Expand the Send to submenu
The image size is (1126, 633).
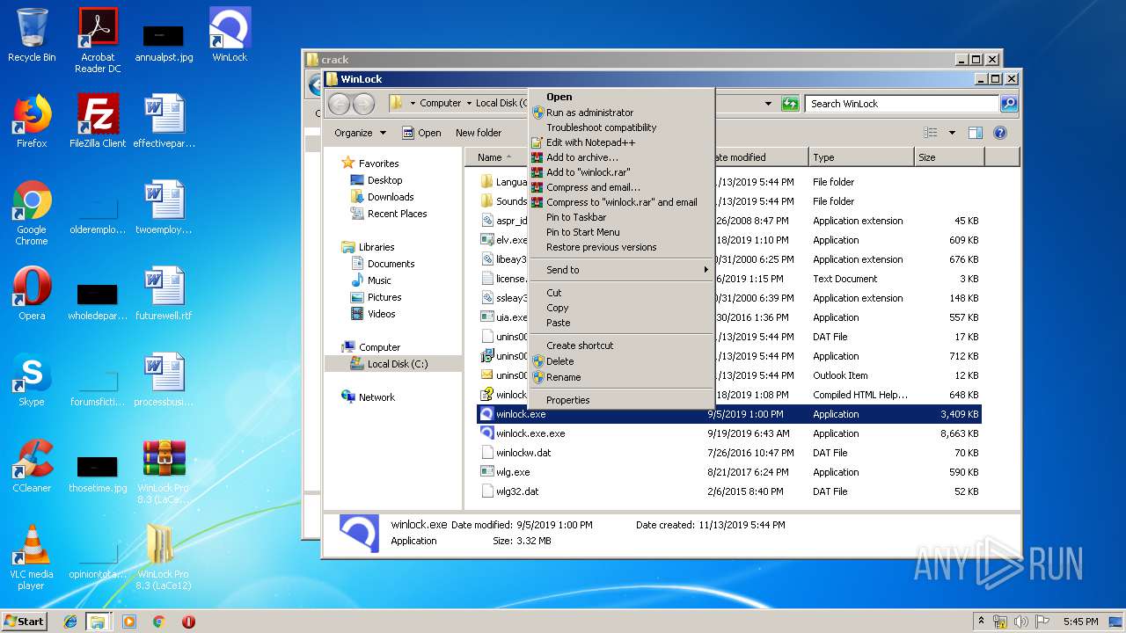pos(621,270)
